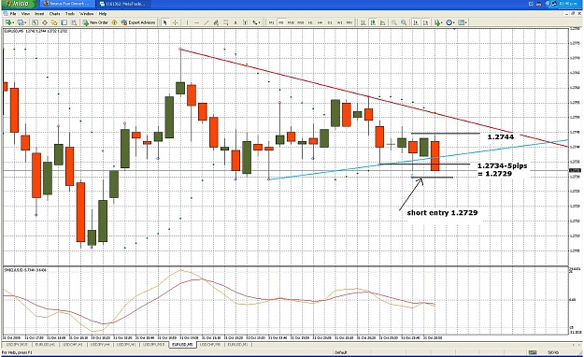Select the arrow Cursor tool
584x357 pixels.
click(x=165, y=22)
